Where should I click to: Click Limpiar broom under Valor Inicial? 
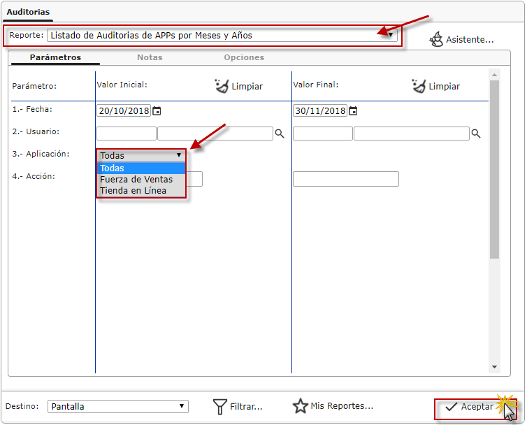pos(221,86)
